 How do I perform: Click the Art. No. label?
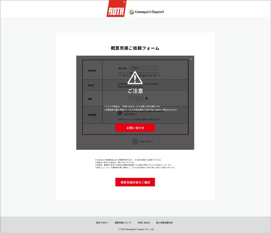pos(123,68)
